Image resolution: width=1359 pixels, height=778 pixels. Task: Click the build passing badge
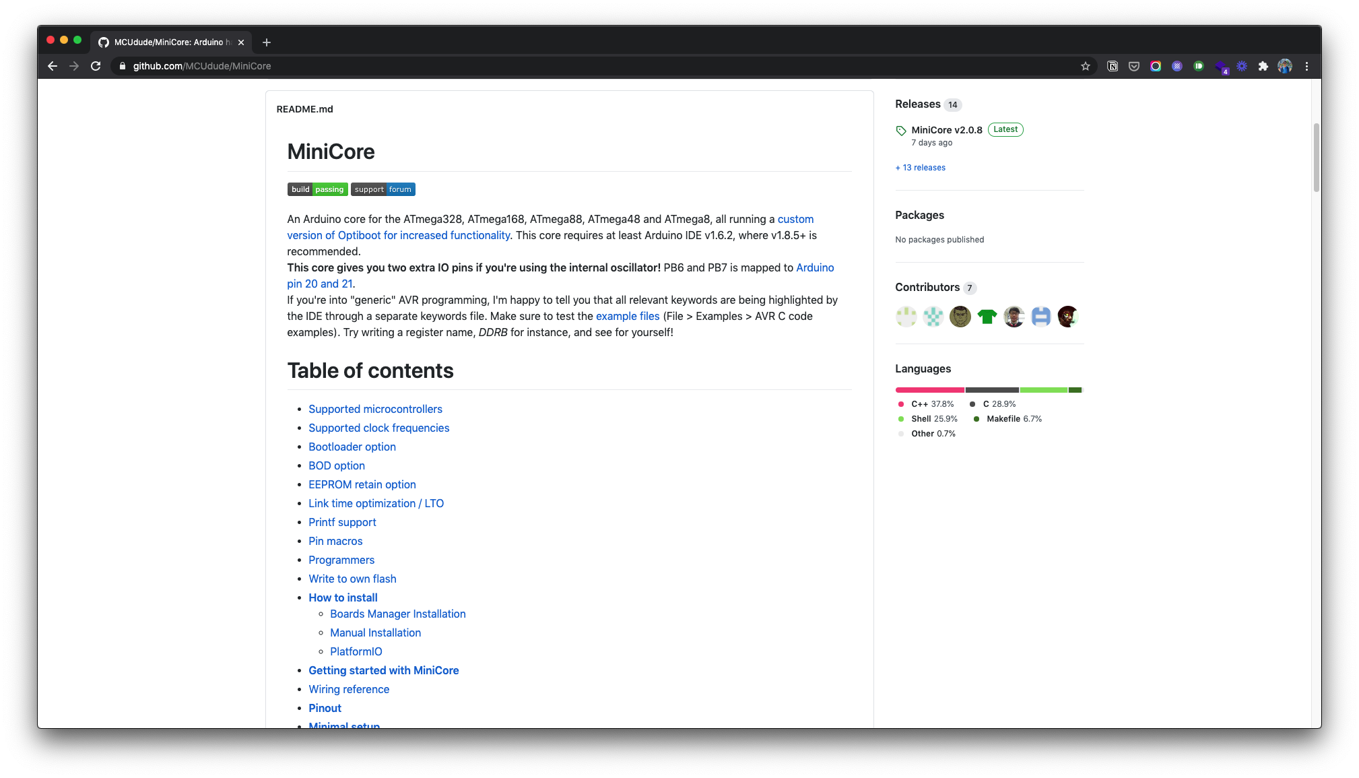(x=317, y=189)
